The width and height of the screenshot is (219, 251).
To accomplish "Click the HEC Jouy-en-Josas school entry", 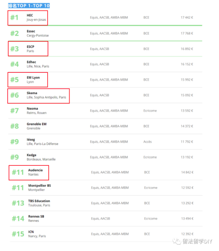I will click(28, 18).
